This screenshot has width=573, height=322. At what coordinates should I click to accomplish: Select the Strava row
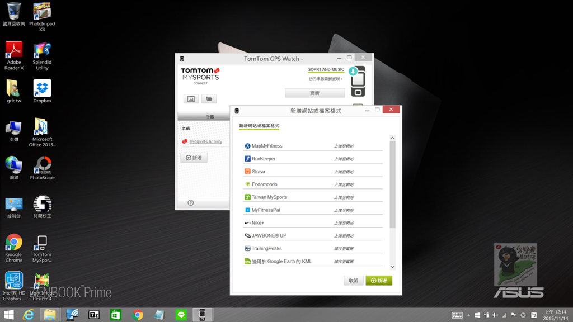point(313,172)
